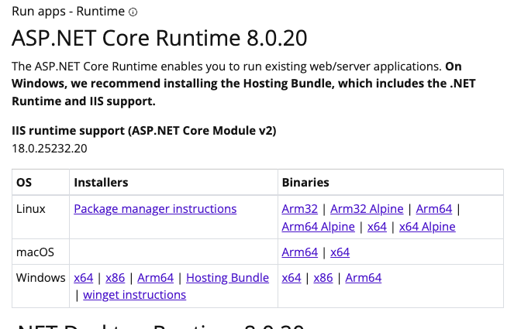
Task: Download Linux x64 binary
Action: pyautogui.click(x=377, y=227)
